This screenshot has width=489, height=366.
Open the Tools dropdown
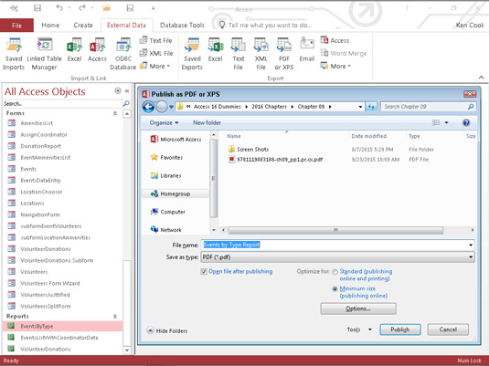click(x=359, y=329)
